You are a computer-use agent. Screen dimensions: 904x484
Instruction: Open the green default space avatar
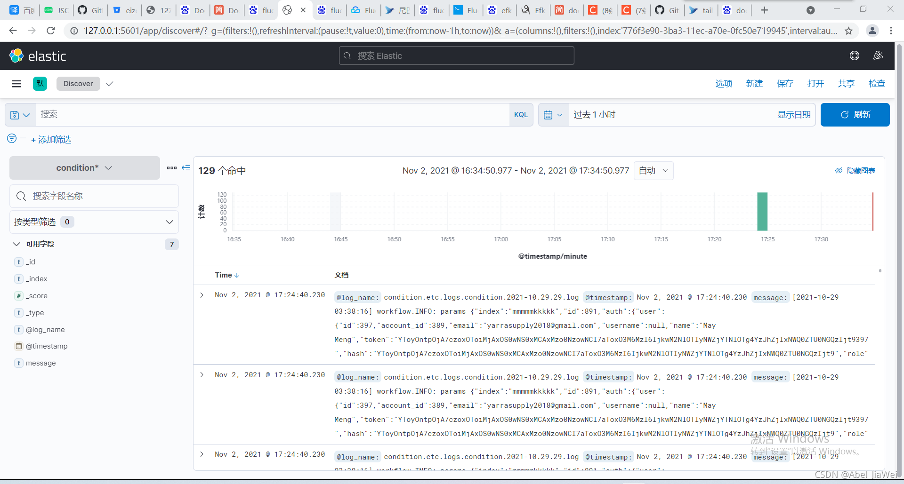point(40,84)
